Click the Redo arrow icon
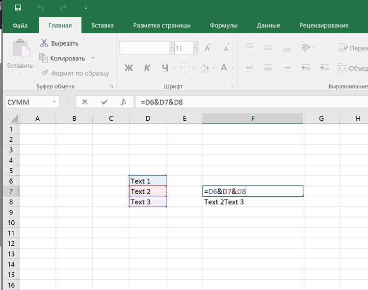Image resolution: width=368 pixels, height=290 pixels. coord(63,8)
